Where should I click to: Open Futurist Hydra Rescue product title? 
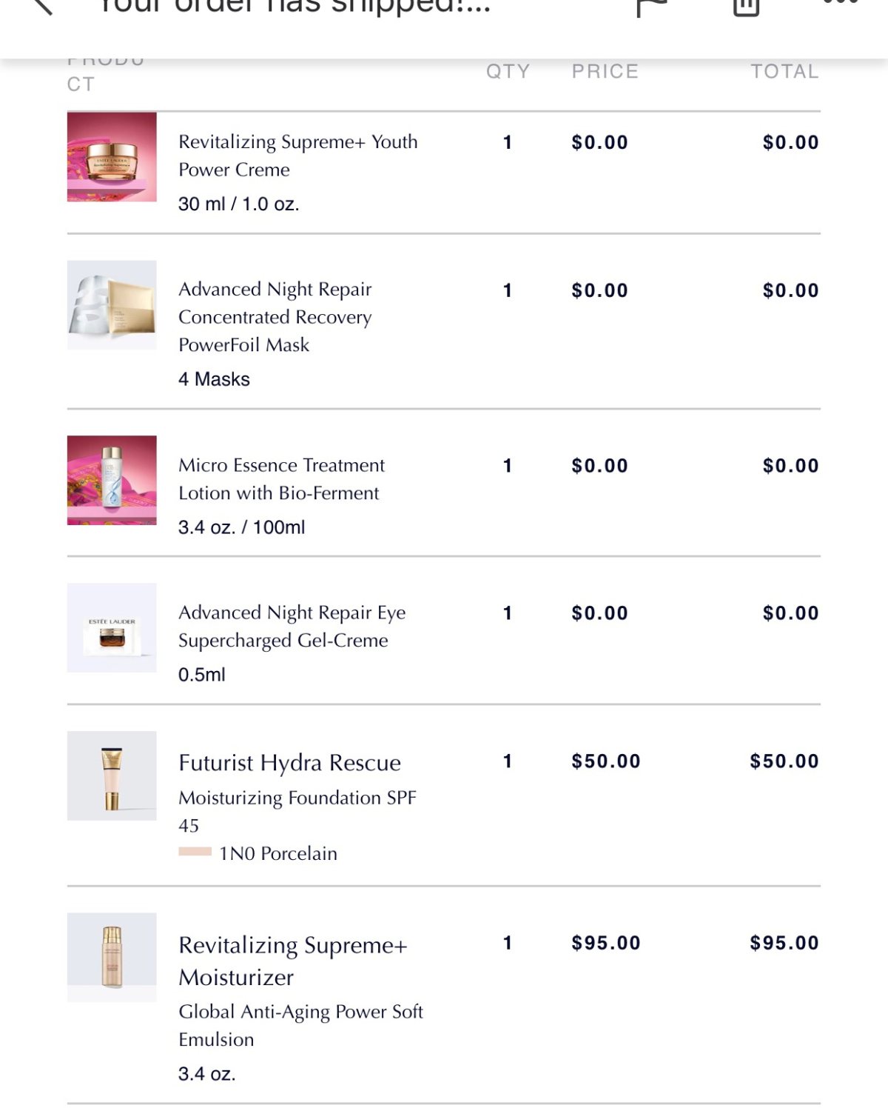pos(290,763)
